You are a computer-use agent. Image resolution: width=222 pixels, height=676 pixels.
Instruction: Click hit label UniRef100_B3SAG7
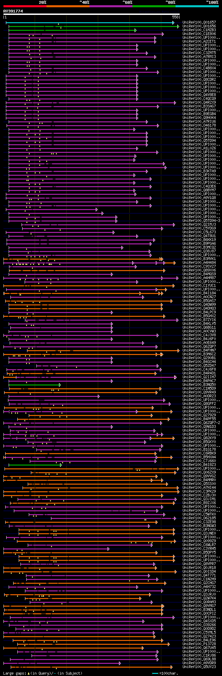pyautogui.click(x=199, y=106)
